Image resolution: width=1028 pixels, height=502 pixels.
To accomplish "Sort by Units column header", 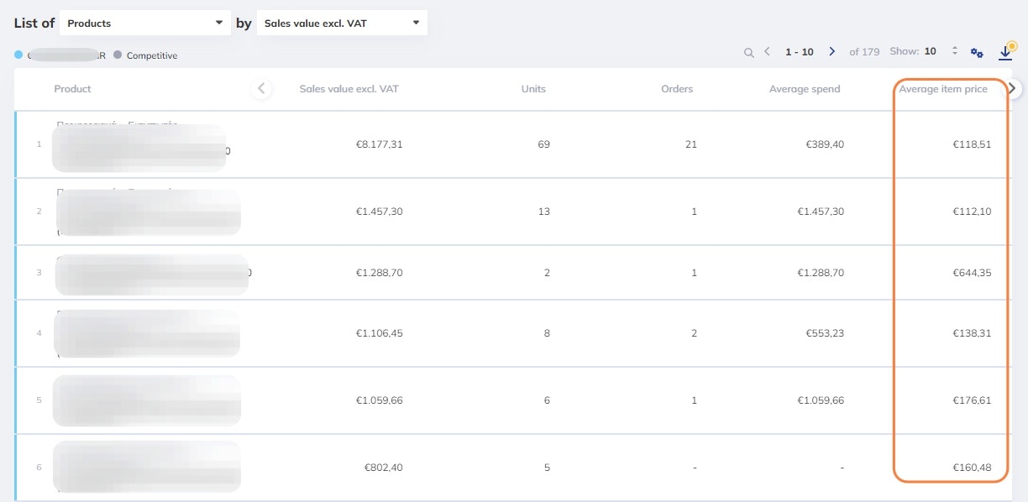I will (x=533, y=89).
